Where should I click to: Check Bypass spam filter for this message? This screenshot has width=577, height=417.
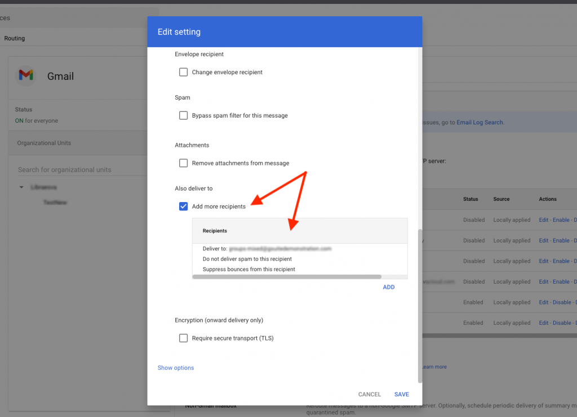183,115
